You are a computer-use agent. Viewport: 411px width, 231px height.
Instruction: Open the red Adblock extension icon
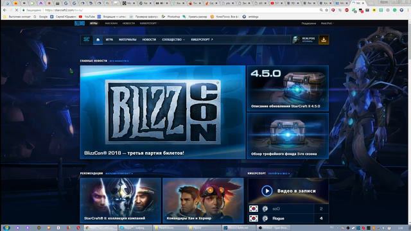click(347, 10)
